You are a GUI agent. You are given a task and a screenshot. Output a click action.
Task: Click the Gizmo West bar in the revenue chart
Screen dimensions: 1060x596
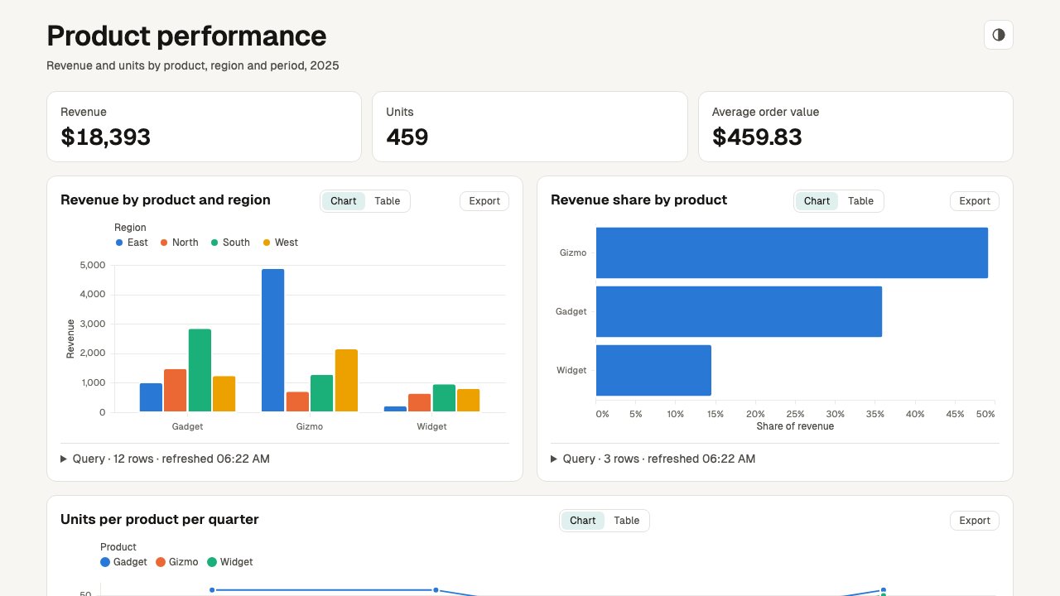[346, 381]
